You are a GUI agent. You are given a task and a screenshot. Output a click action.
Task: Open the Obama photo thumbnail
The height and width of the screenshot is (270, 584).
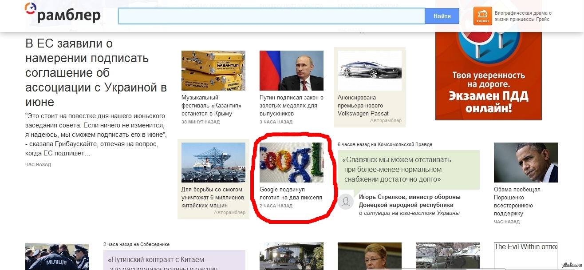tap(526, 163)
